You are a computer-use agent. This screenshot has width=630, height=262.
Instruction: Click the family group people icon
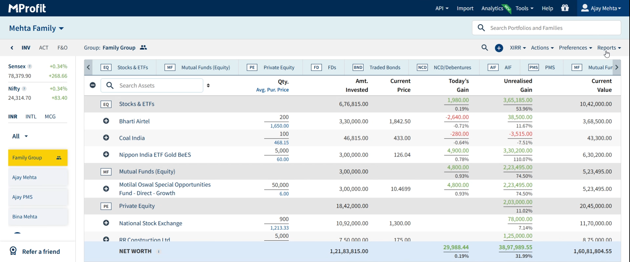[x=143, y=48]
